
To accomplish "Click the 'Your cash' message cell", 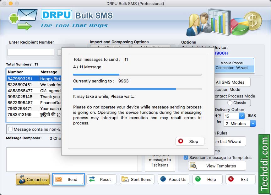I will click(50, 108).
